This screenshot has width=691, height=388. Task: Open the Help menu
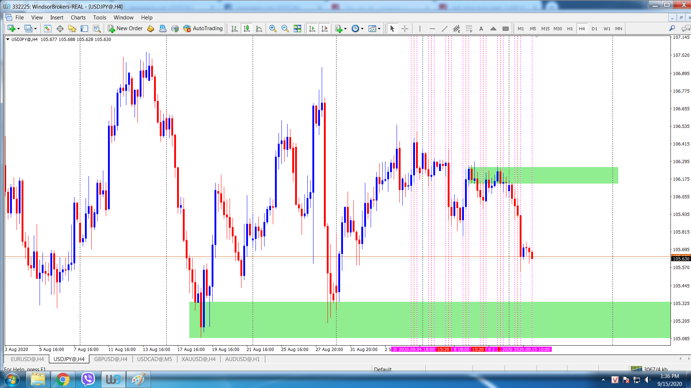coord(146,17)
